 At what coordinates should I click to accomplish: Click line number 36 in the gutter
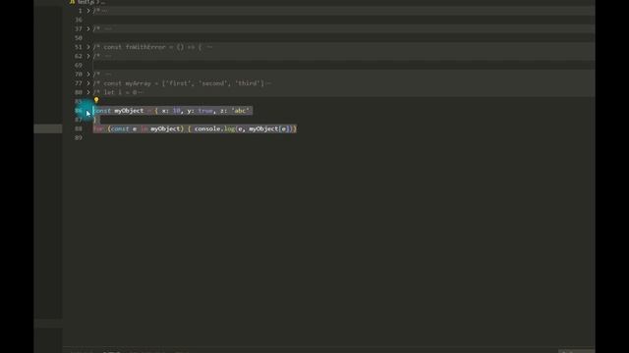79,20
